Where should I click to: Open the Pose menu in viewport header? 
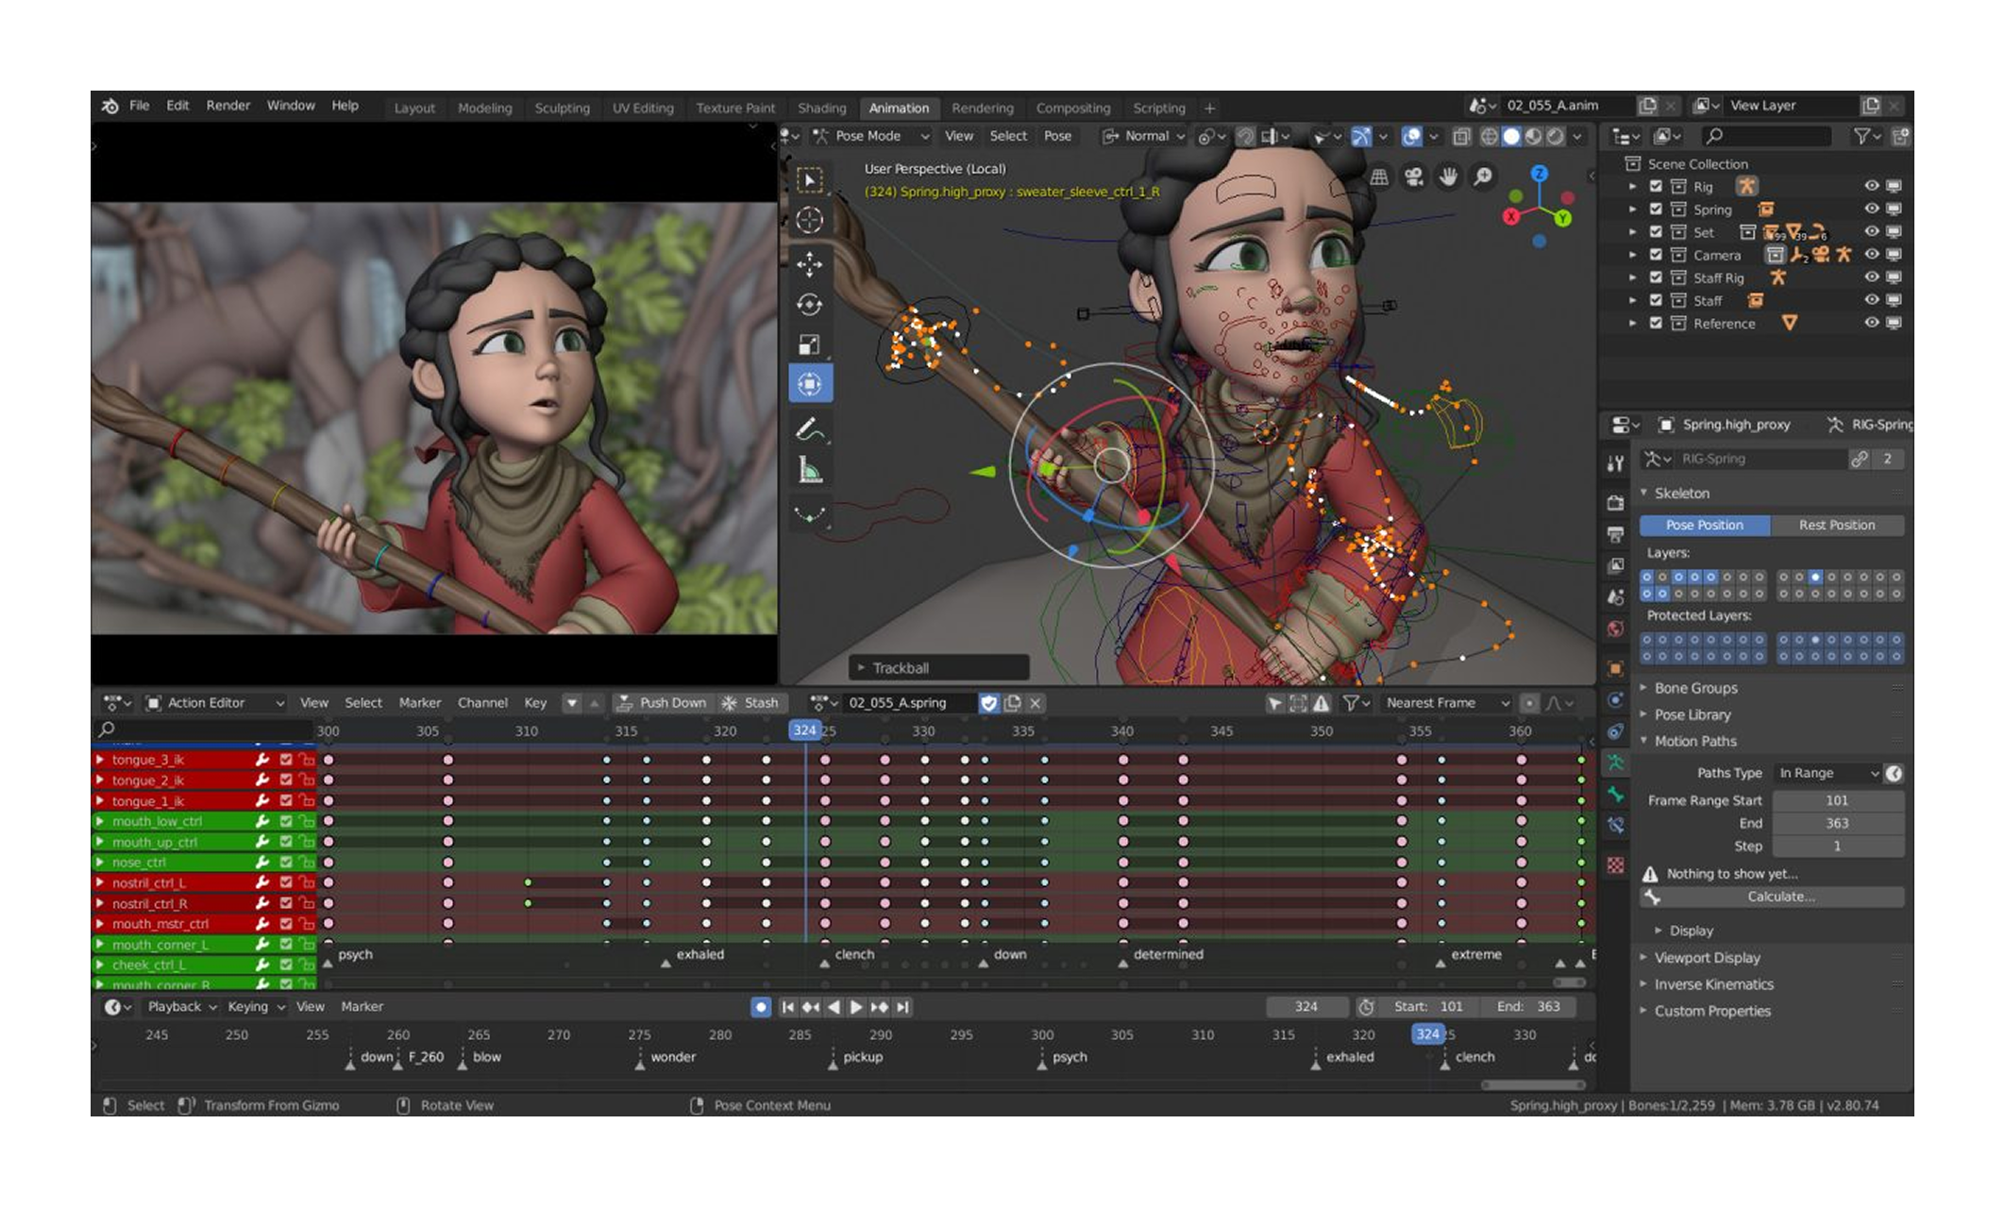[x=1057, y=136]
